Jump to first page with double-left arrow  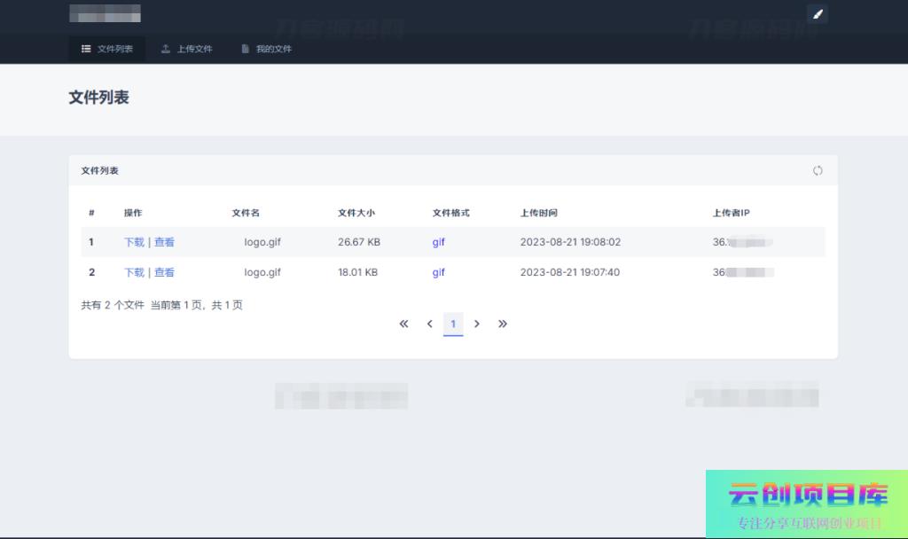point(403,324)
